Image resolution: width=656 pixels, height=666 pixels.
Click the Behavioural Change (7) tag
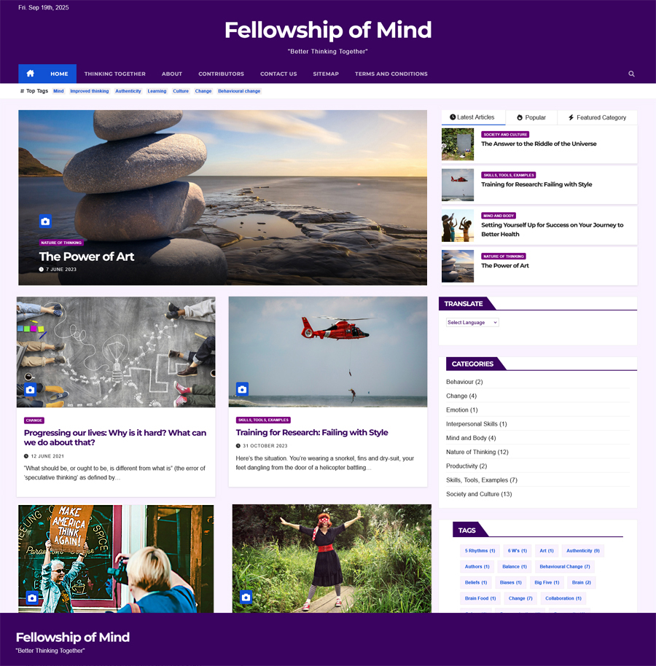(565, 567)
